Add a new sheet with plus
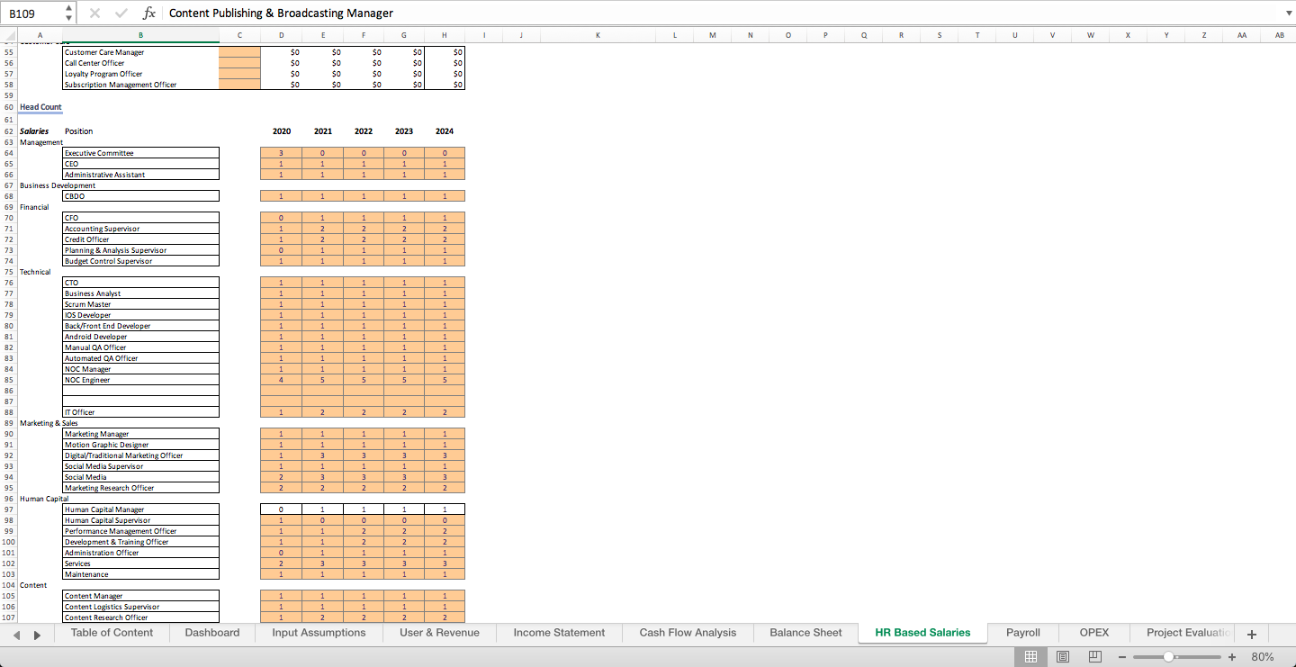The width and height of the screenshot is (1296, 667). pos(1252,634)
